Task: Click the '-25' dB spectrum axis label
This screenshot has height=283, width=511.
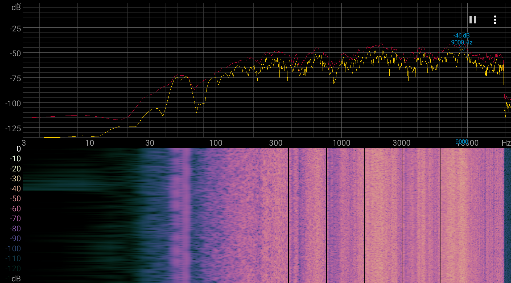Action: (x=15, y=28)
